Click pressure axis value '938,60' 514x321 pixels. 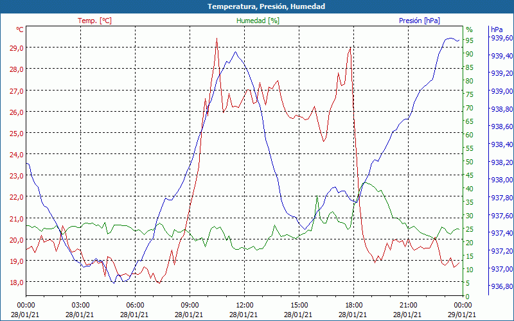[x=502, y=126]
